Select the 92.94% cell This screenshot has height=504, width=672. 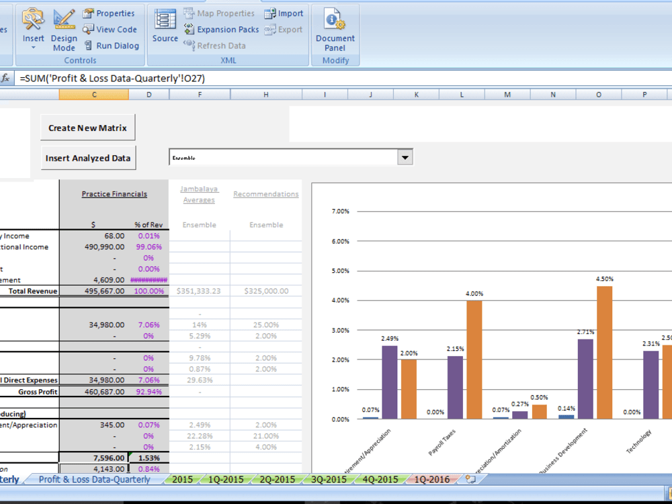coord(149,391)
